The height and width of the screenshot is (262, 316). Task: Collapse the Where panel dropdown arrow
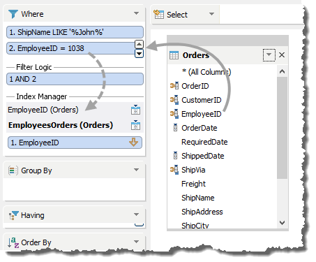(x=137, y=13)
